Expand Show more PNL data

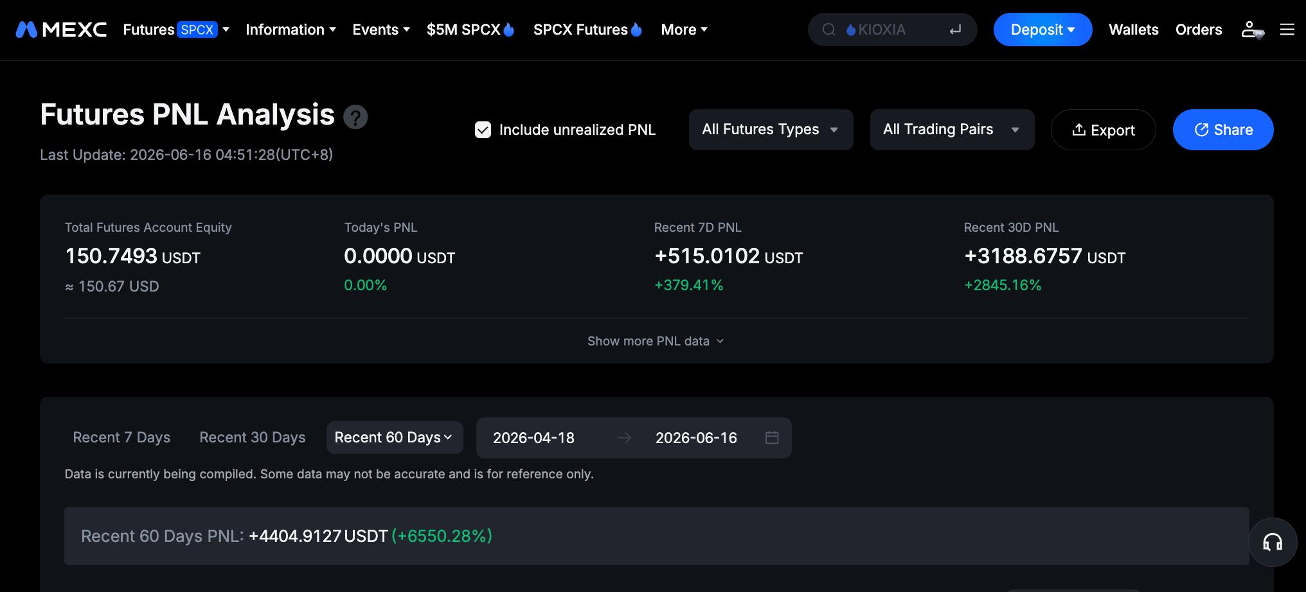tap(656, 341)
